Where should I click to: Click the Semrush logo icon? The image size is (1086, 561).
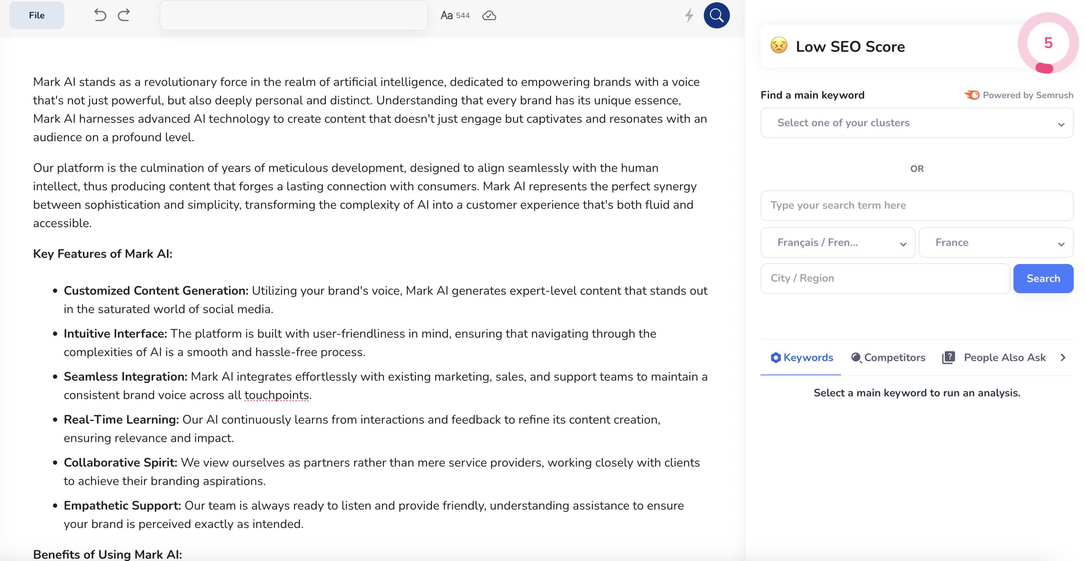tap(972, 95)
